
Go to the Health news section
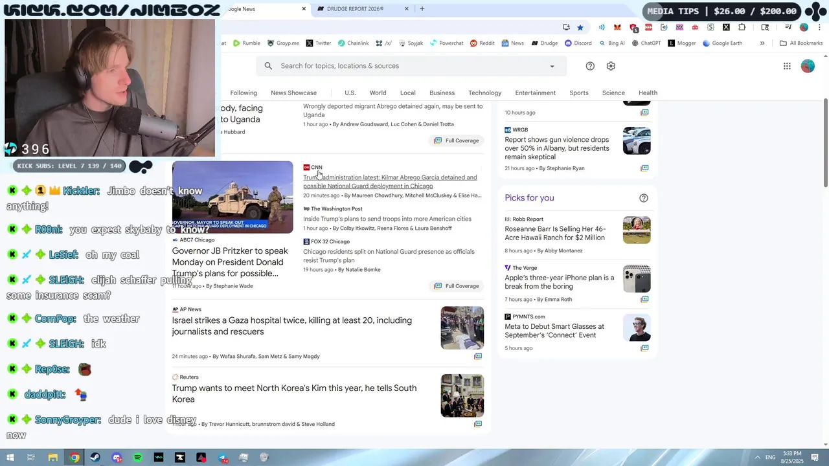click(648, 93)
